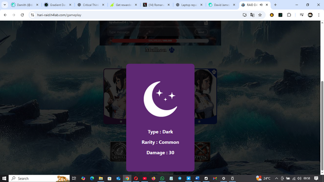Open Gmail from taskbar
Screen dimensions: 324x182
click(215, 178)
